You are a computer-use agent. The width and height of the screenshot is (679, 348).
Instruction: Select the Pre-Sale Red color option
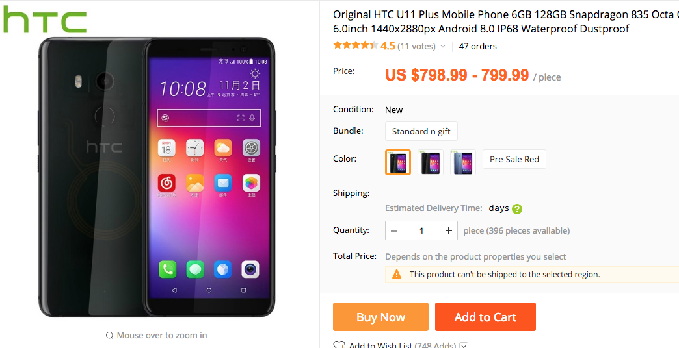click(x=514, y=159)
